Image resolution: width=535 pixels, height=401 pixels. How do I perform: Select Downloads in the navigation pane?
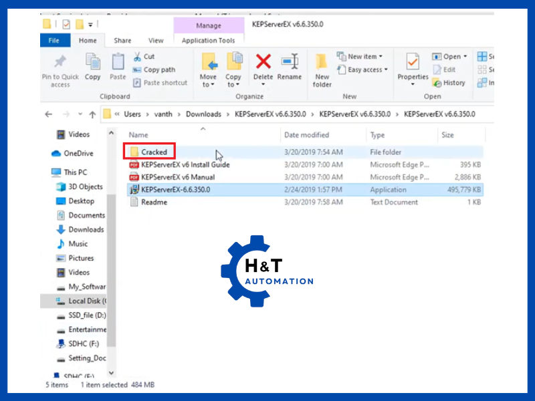[86, 229]
